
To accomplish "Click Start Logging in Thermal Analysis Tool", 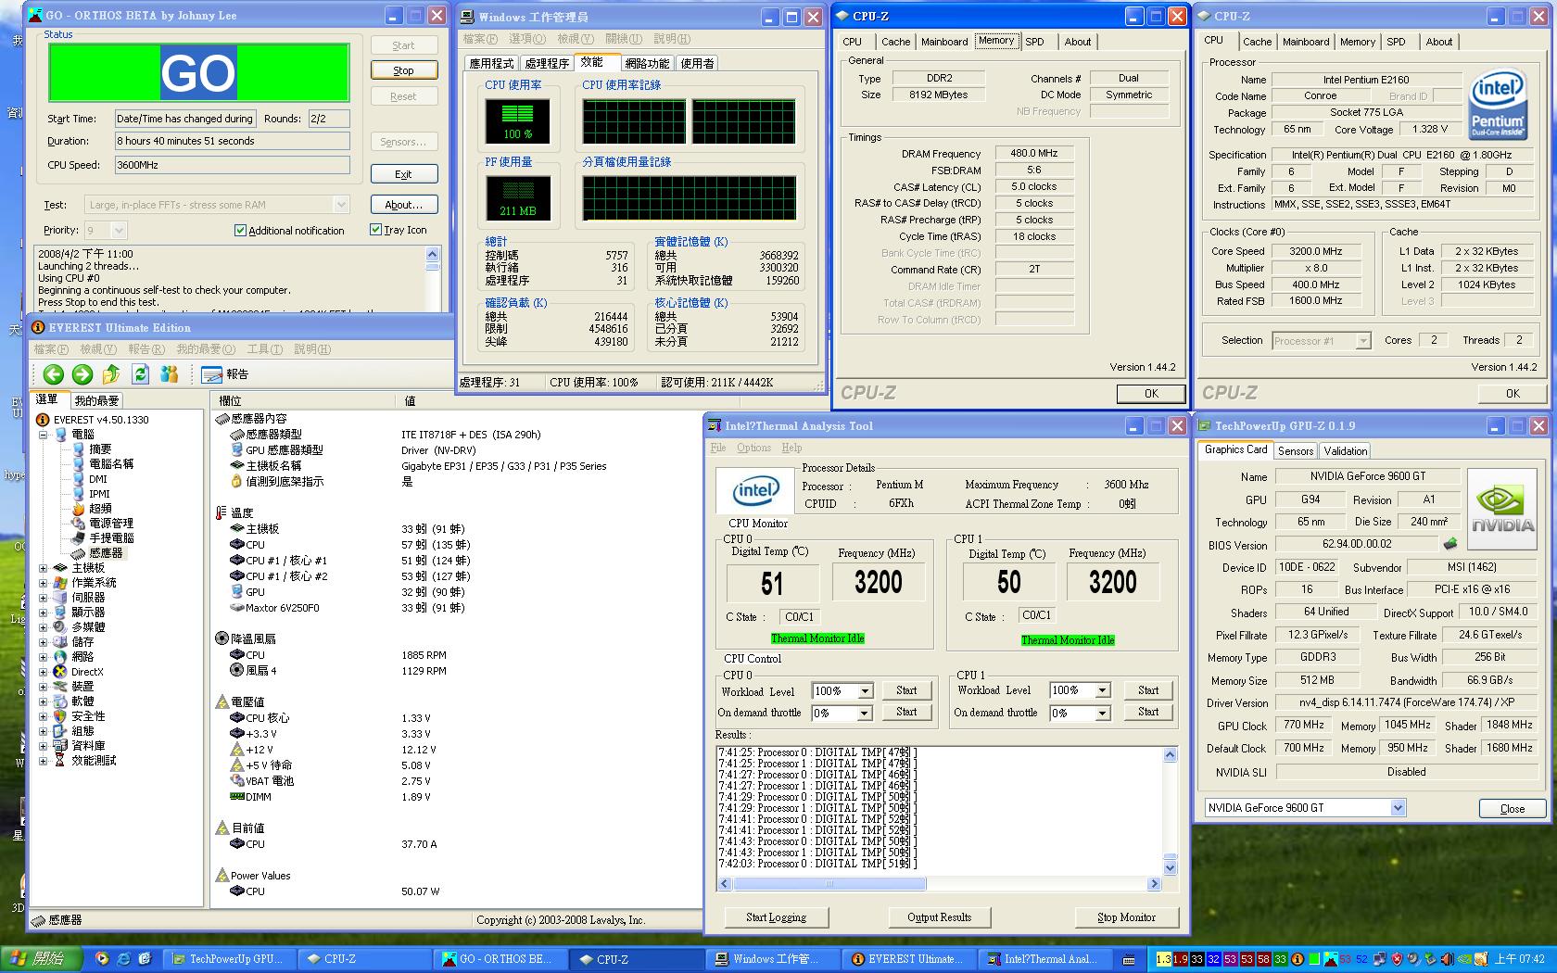I will pos(776,917).
